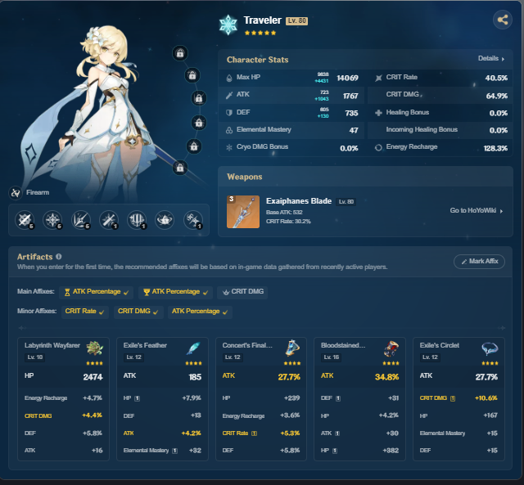This screenshot has height=485, width=524.
Task: Toggle the CRIT DMG circlet main affix
Action: click(242, 292)
